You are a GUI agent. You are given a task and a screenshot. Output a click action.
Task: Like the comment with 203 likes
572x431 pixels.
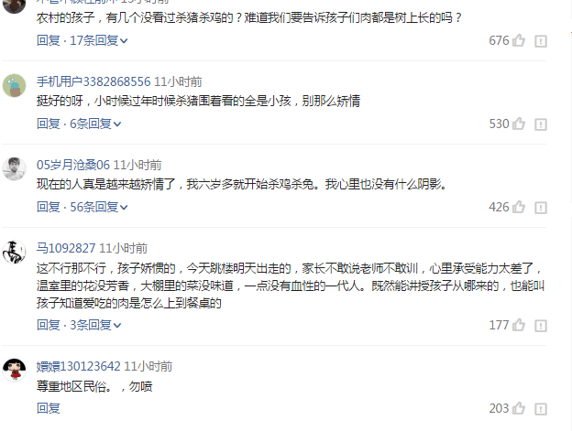coord(519,408)
